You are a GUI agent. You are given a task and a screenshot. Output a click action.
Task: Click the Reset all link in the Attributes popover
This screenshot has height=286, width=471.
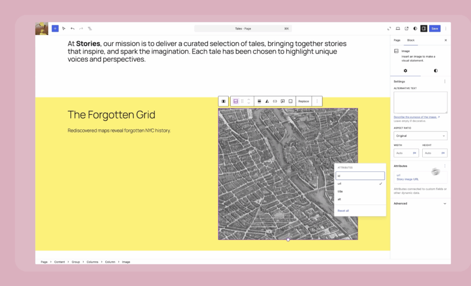pyautogui.click(x=343, y=211)
